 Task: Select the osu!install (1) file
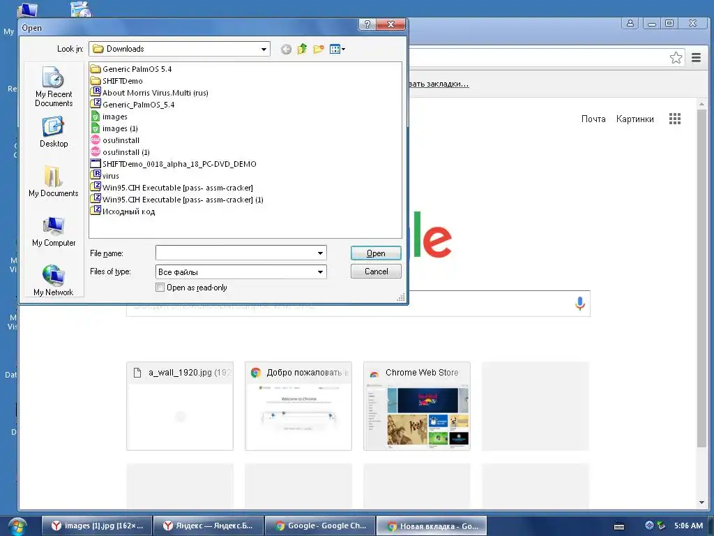tap(120, 152)
